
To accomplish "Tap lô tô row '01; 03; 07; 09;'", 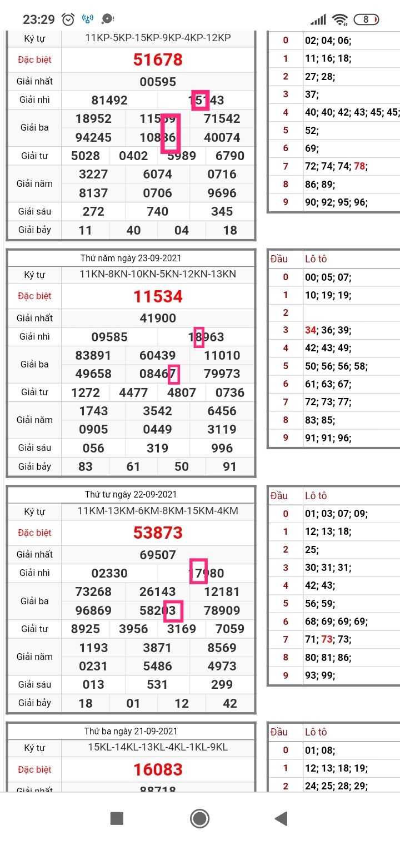I will (x=336, y=513).
